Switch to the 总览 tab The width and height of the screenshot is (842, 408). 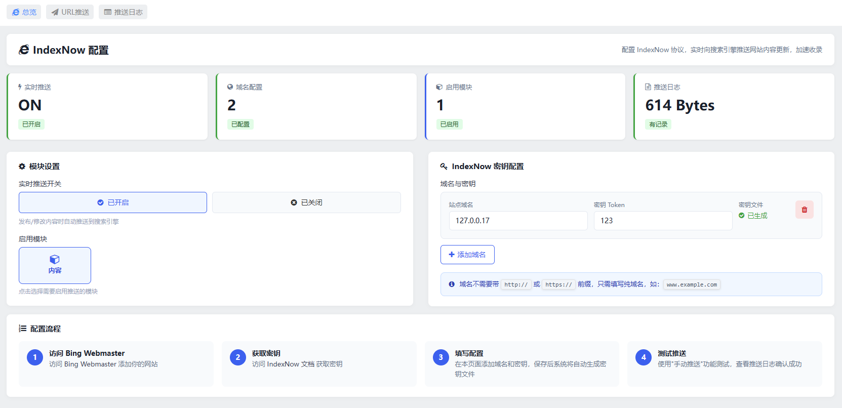tap(24, 12)
